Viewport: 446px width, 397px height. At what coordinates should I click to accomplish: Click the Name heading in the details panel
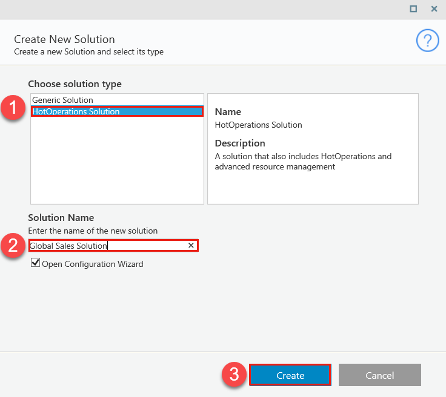click(228, 112)
